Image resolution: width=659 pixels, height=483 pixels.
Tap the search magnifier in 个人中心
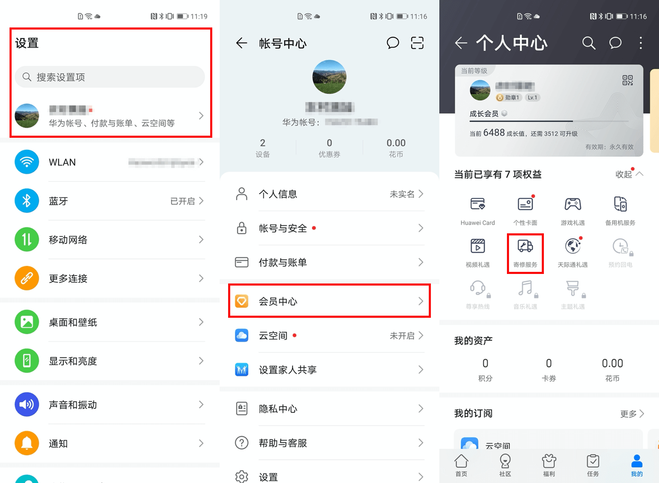(589, 43)
